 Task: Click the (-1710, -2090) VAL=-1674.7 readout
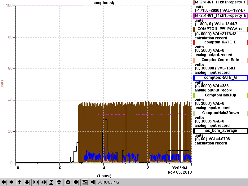coord(220,11)
